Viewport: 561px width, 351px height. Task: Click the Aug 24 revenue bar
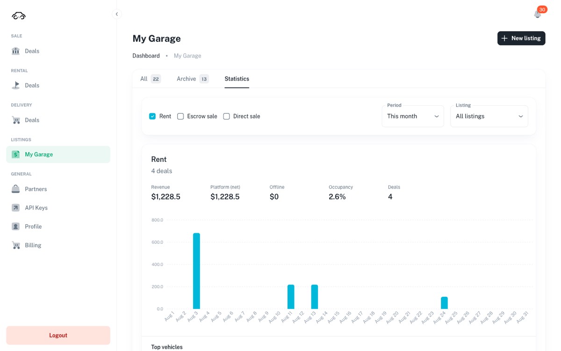tap(444, 303)
